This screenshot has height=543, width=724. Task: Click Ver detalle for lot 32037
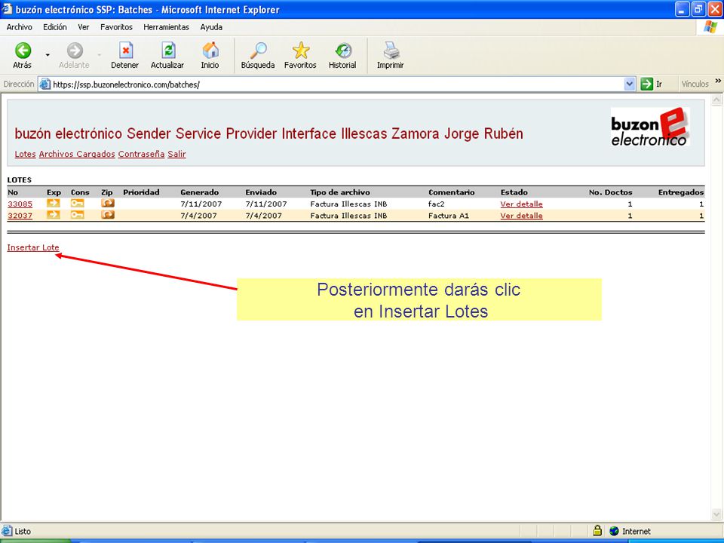coord(522,216)
